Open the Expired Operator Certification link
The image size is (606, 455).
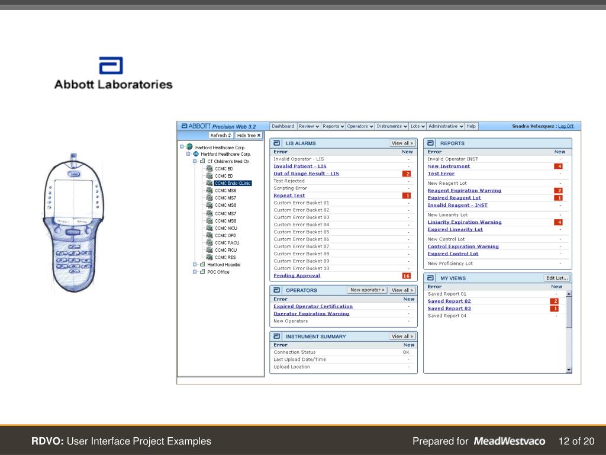coord(313,306)
